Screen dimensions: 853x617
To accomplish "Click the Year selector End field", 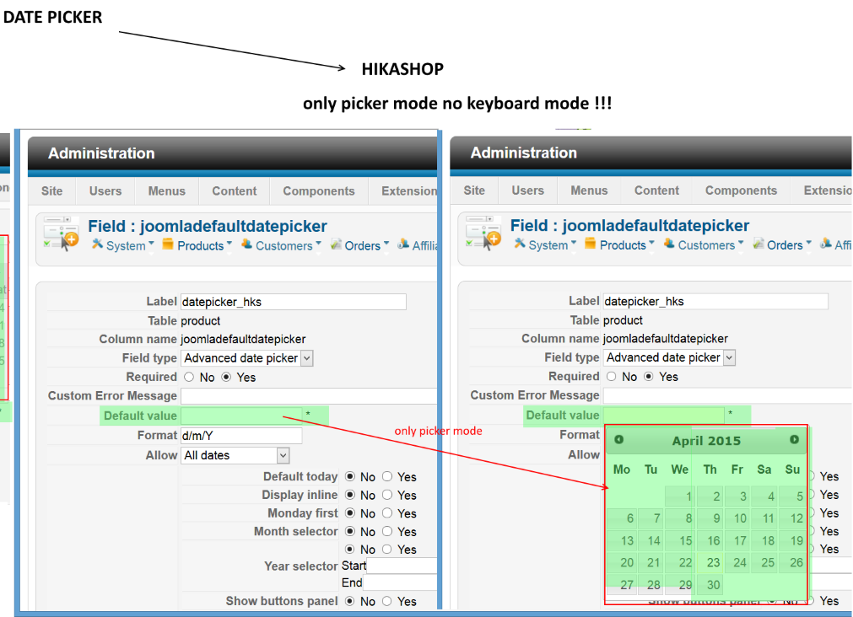I will (400, 582).
